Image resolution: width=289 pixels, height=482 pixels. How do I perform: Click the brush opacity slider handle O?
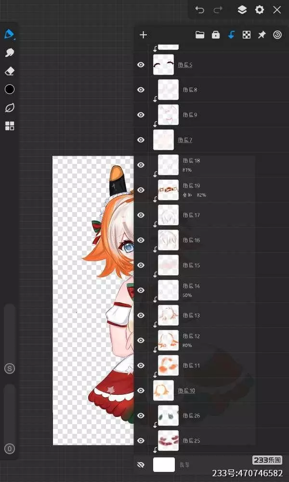pos(10,449)
